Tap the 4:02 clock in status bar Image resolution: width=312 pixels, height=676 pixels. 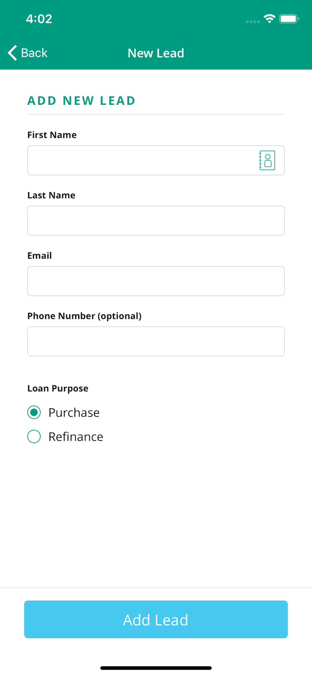pos(39,19)
